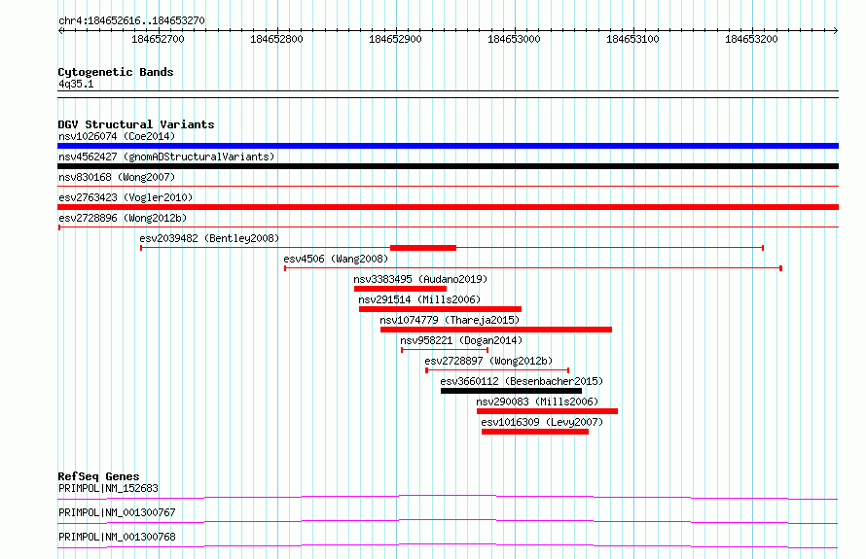866x559 pixels.
Task: Click the magenta PRIMPOL NM_001300767 gene line
Action: (x=448, y=521)
